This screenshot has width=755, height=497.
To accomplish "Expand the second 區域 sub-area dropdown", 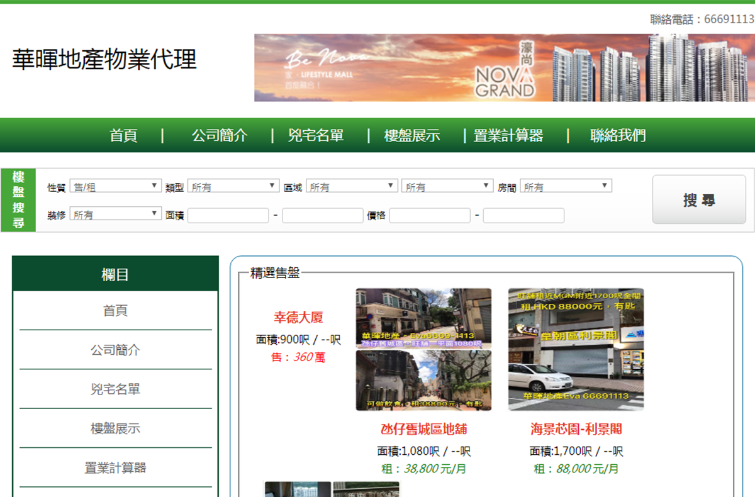I will 447,186.
